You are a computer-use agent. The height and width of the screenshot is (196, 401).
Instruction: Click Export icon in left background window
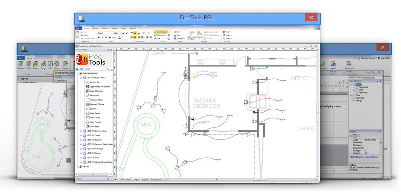[x=66, y=65]
